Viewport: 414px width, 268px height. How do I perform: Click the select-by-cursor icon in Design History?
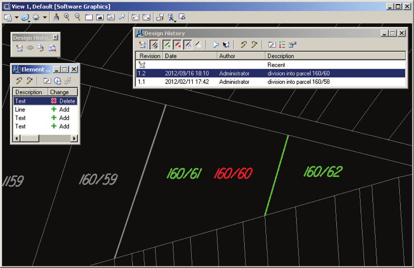tap(226, 45)
